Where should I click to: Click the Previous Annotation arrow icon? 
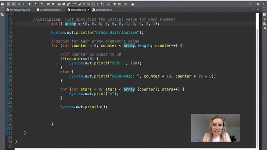(x=108, y=4)
